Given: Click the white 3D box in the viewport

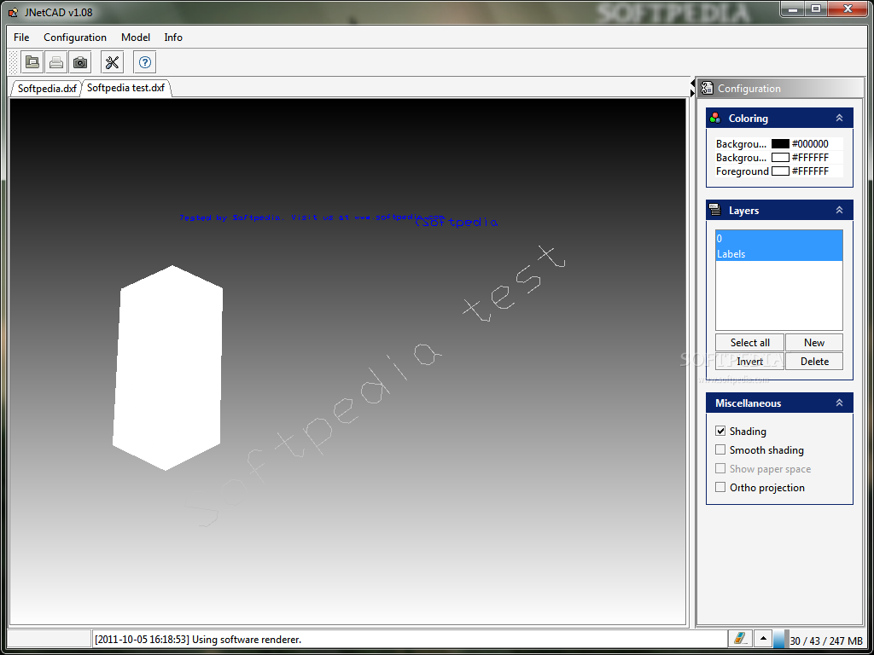Looking at the screenshot, I should (168, 368).
